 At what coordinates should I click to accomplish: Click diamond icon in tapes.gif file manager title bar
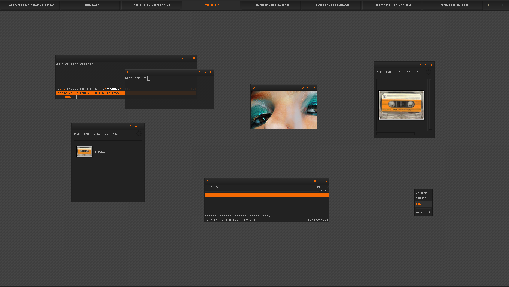point(130,126)
